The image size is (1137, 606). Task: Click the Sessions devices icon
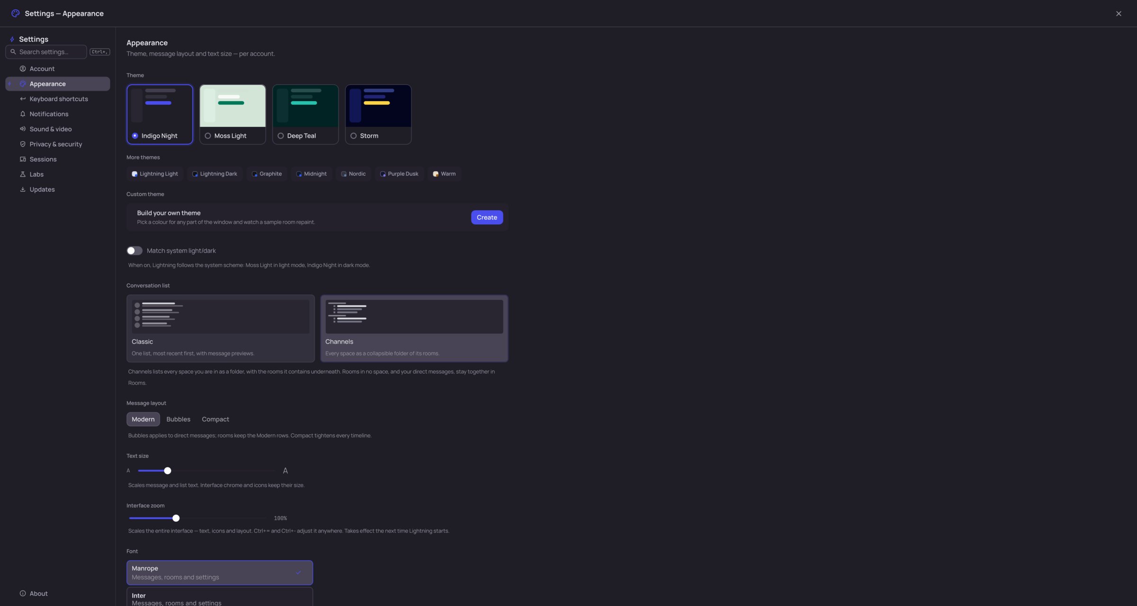(23, 159)
